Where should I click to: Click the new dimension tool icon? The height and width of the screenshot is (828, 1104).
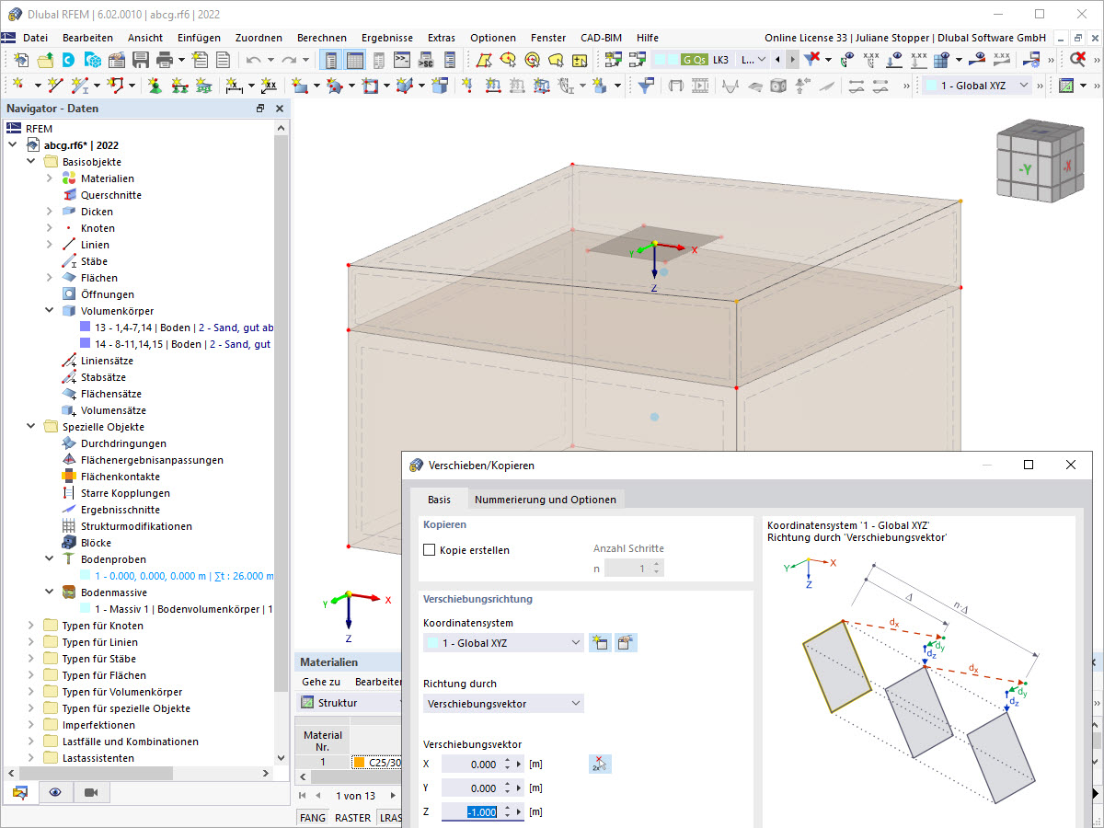234,86
